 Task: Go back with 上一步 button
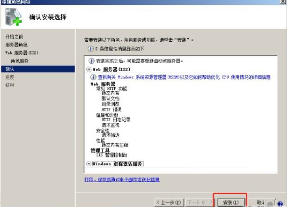[169, 203]
